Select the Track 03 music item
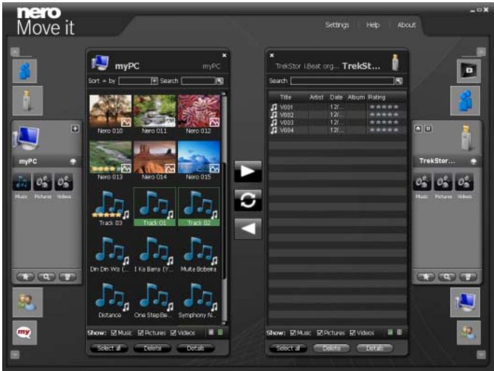The height and width of the screenshot is (371, 494). pos(110,207)
